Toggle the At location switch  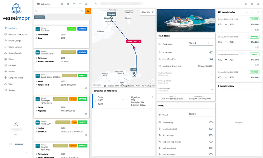tap(211, 52)
